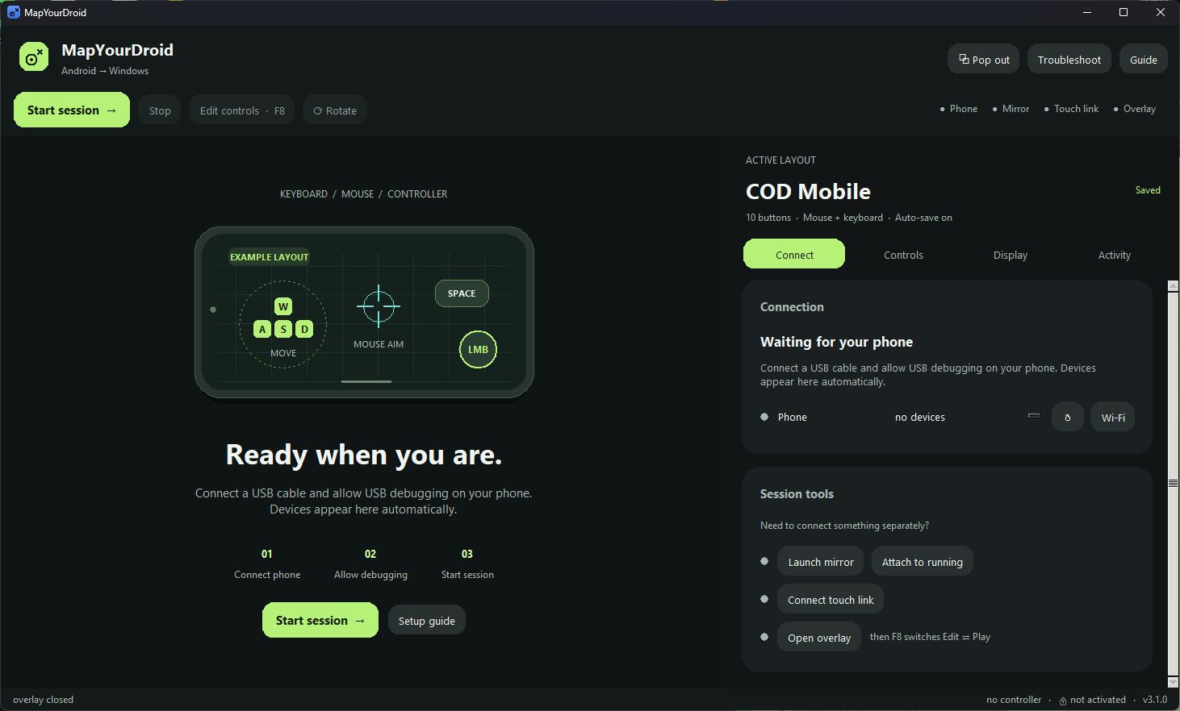Click Attach to running

[923, 562]
